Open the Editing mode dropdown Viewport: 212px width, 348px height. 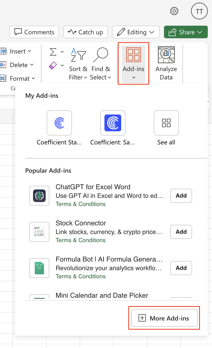(x=136, y=32)
